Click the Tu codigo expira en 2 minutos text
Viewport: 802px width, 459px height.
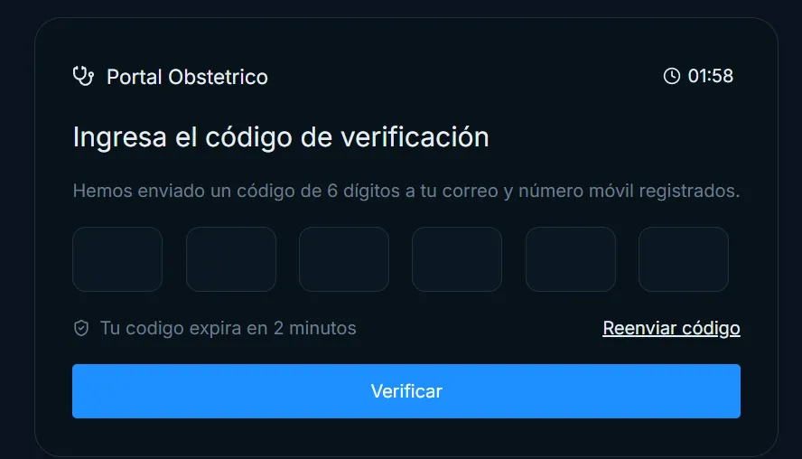coord(228,328)
